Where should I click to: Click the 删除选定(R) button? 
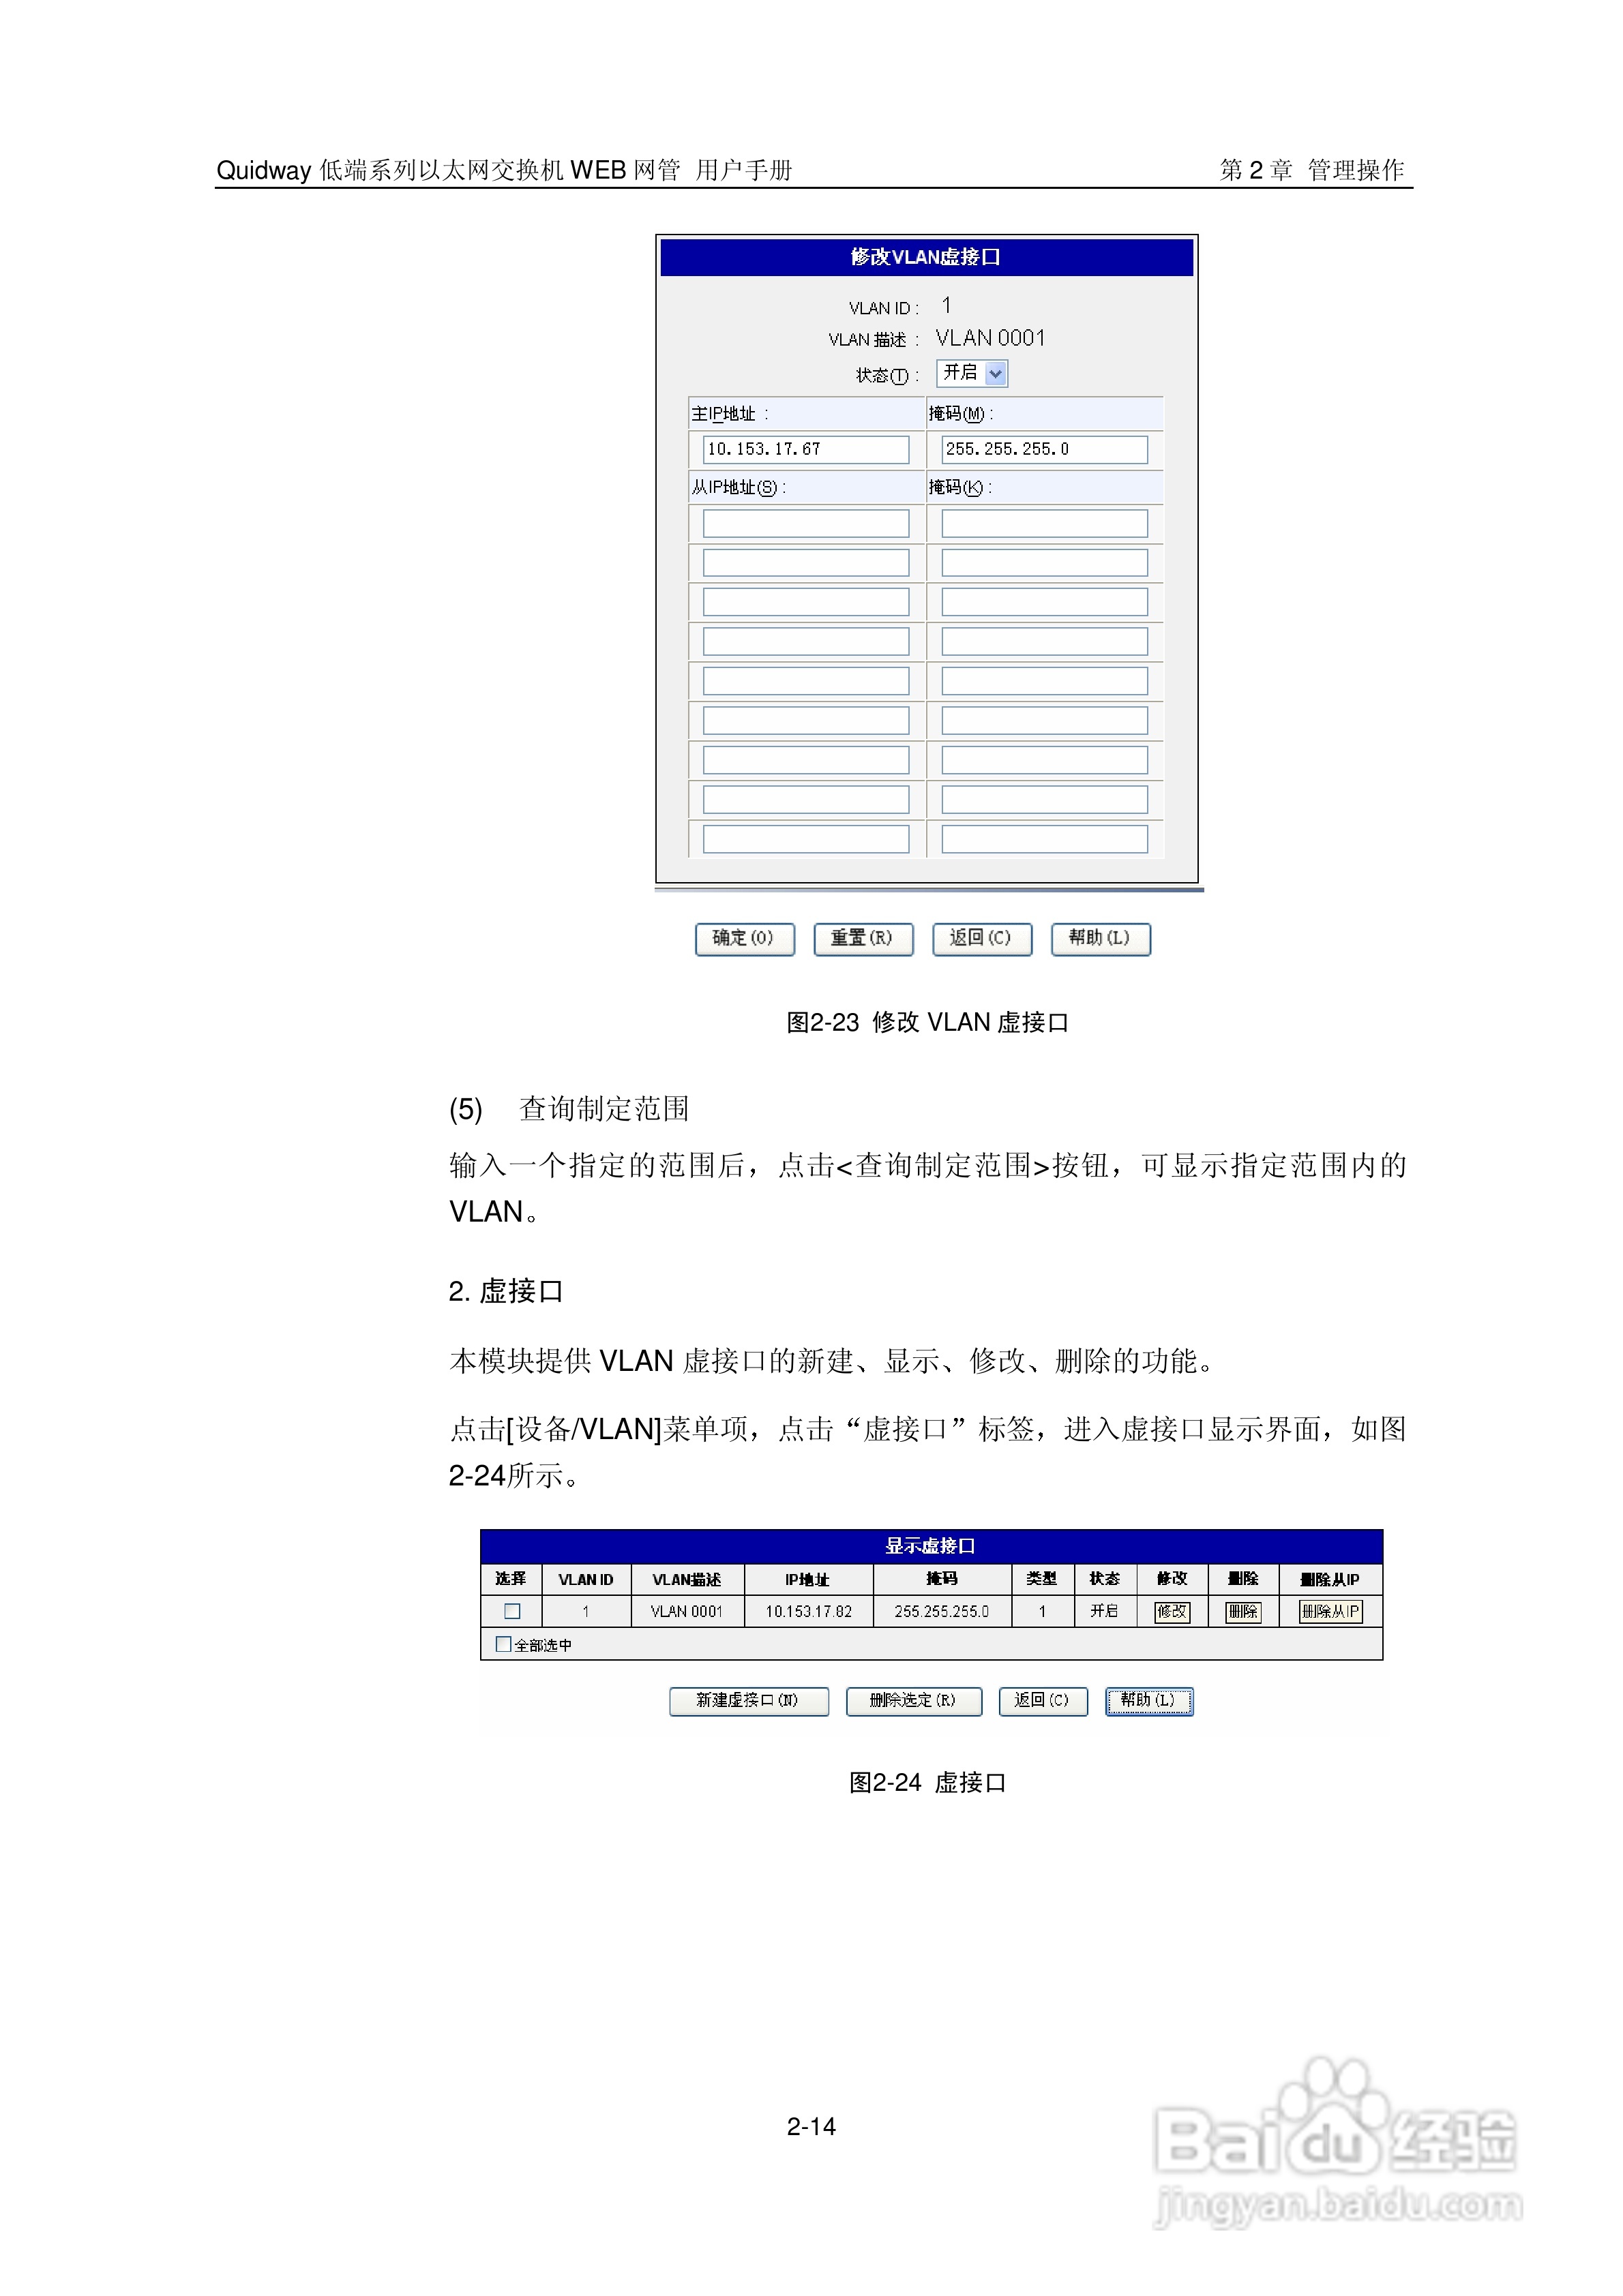tap(916, 1701)
